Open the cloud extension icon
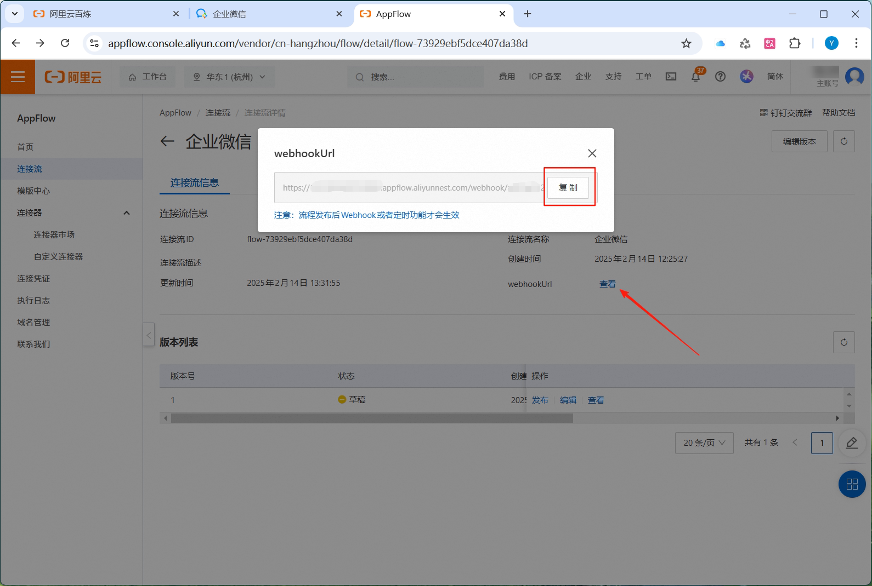The width and height of the screenshot is (872, 586). click(721, 43)
